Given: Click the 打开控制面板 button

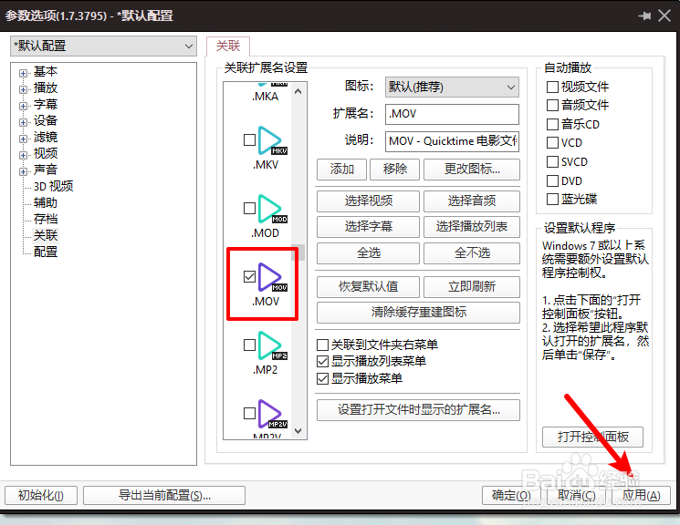Looking at the screenshot, I should (x=592, y=437).
